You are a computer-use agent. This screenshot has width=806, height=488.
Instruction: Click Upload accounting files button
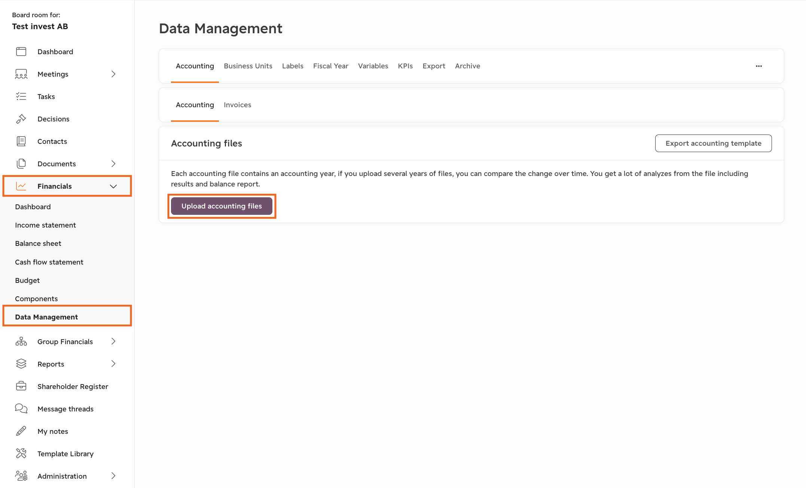click(222, 206)
